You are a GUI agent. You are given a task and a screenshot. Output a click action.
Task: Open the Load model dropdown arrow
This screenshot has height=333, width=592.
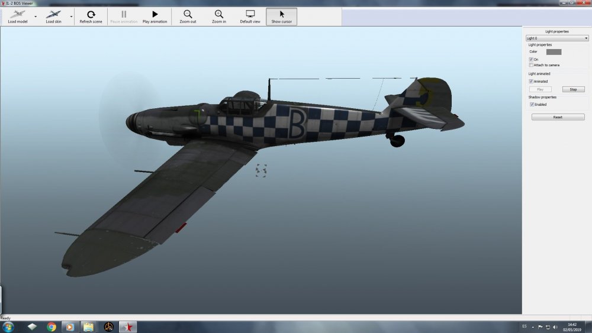point(36,17)
